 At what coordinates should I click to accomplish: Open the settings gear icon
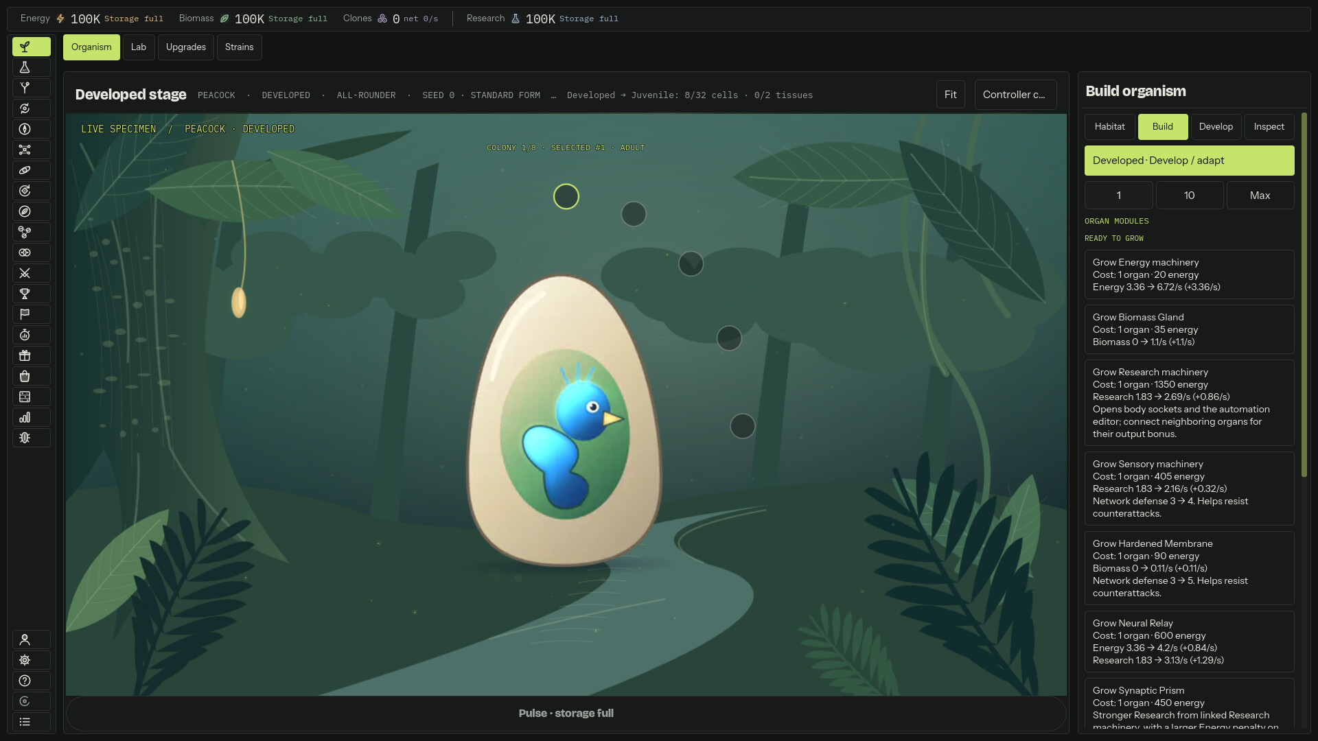pyautogui.click(x=31, y=660)
